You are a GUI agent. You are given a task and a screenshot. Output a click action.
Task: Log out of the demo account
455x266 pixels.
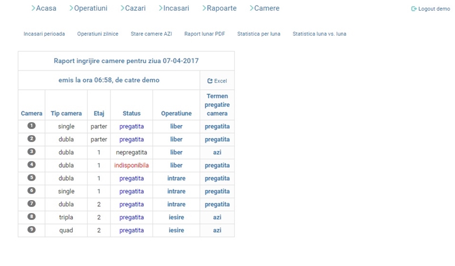click(x=431, y=9)
